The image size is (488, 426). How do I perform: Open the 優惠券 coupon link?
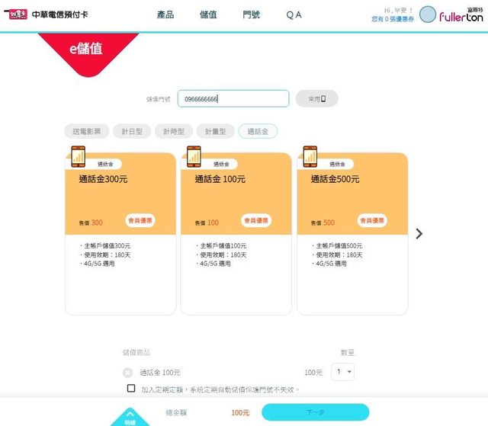point(393,18)
